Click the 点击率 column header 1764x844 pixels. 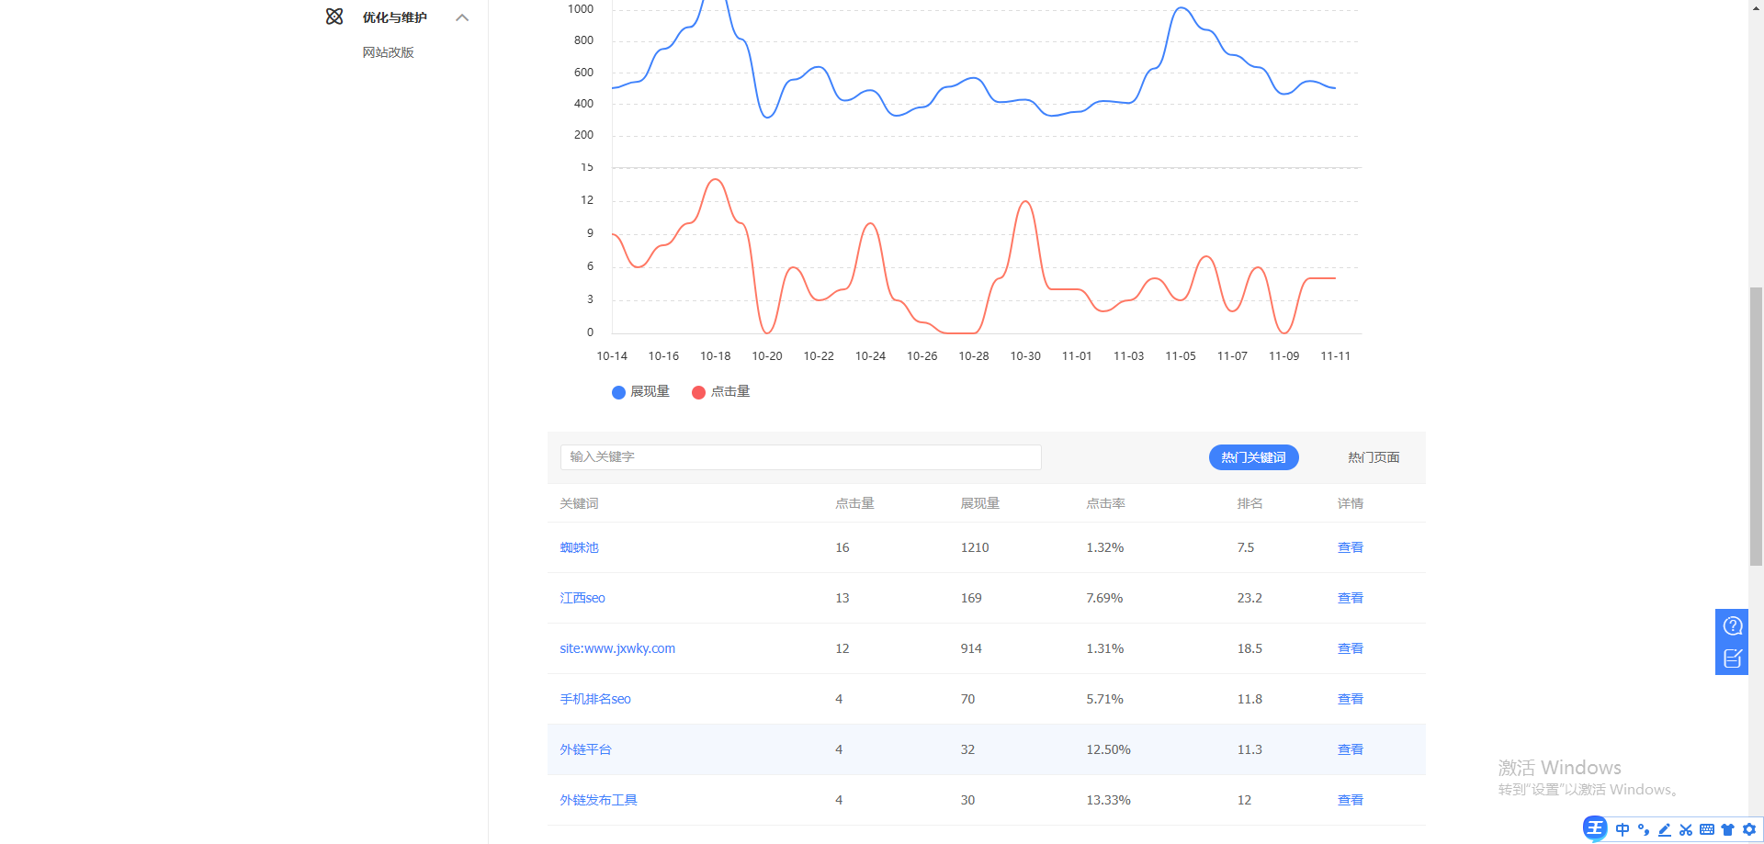tap(1105, 503)
